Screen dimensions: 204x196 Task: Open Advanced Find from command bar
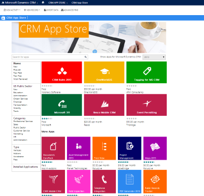click(70, 10)
